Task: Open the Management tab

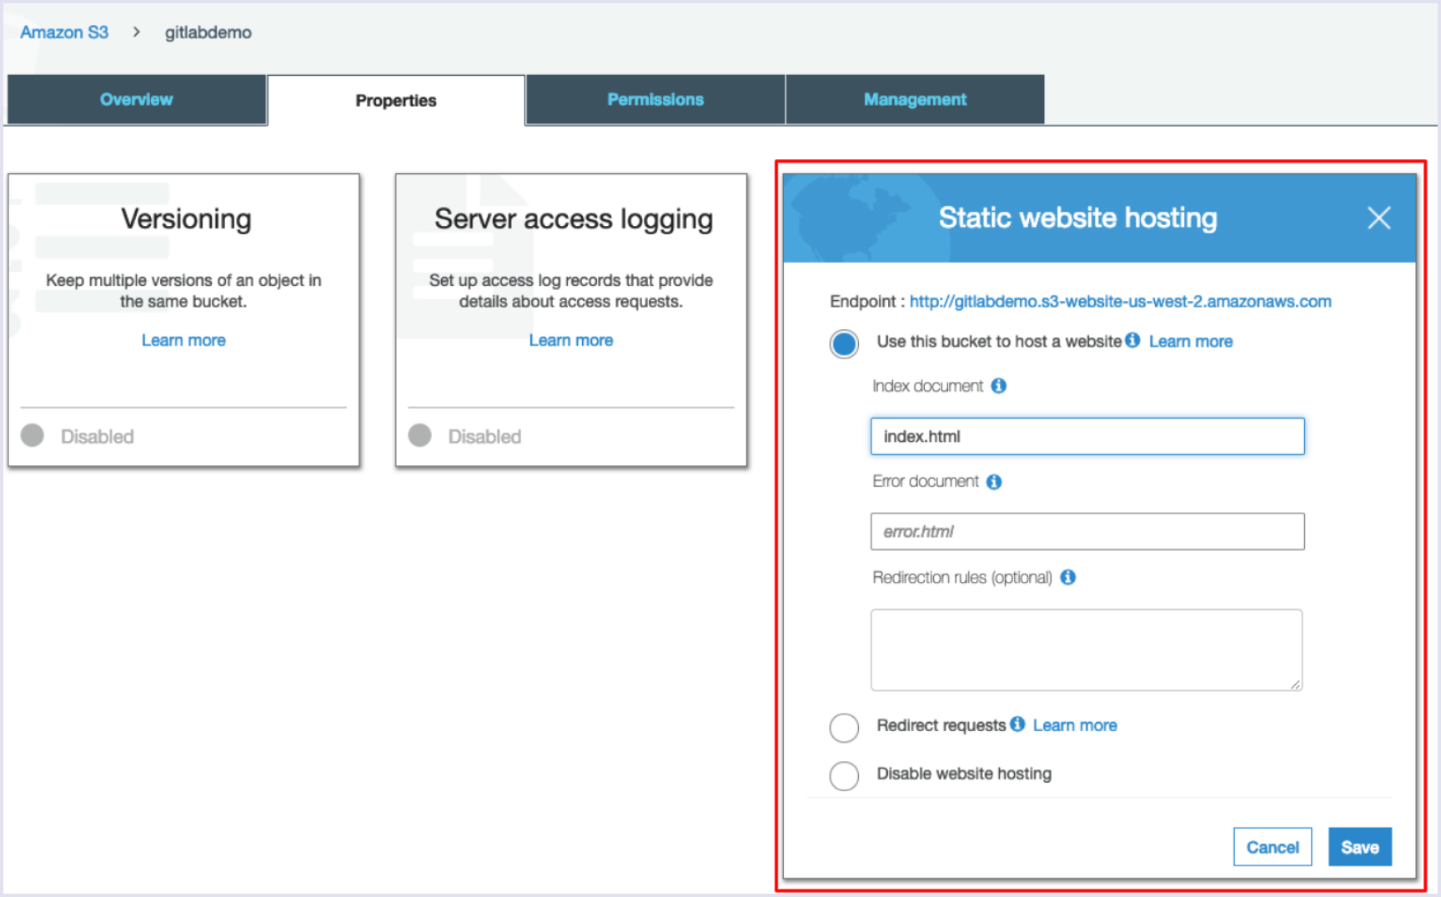Action: pyautogui.click(x=915, y=99)
